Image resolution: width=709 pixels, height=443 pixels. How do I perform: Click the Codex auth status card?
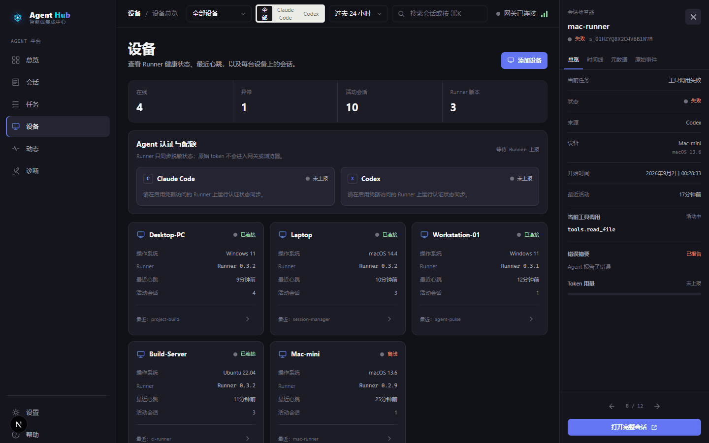[440, 186]
